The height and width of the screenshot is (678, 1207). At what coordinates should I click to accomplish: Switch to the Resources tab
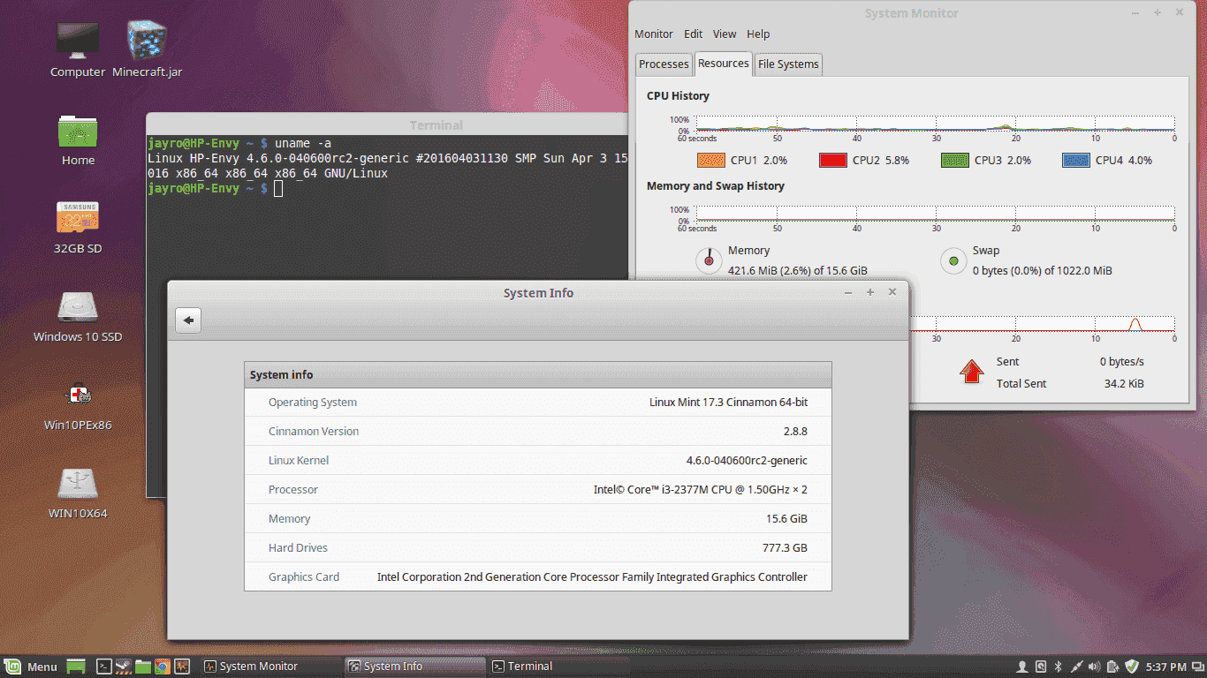tap(724, 63)
